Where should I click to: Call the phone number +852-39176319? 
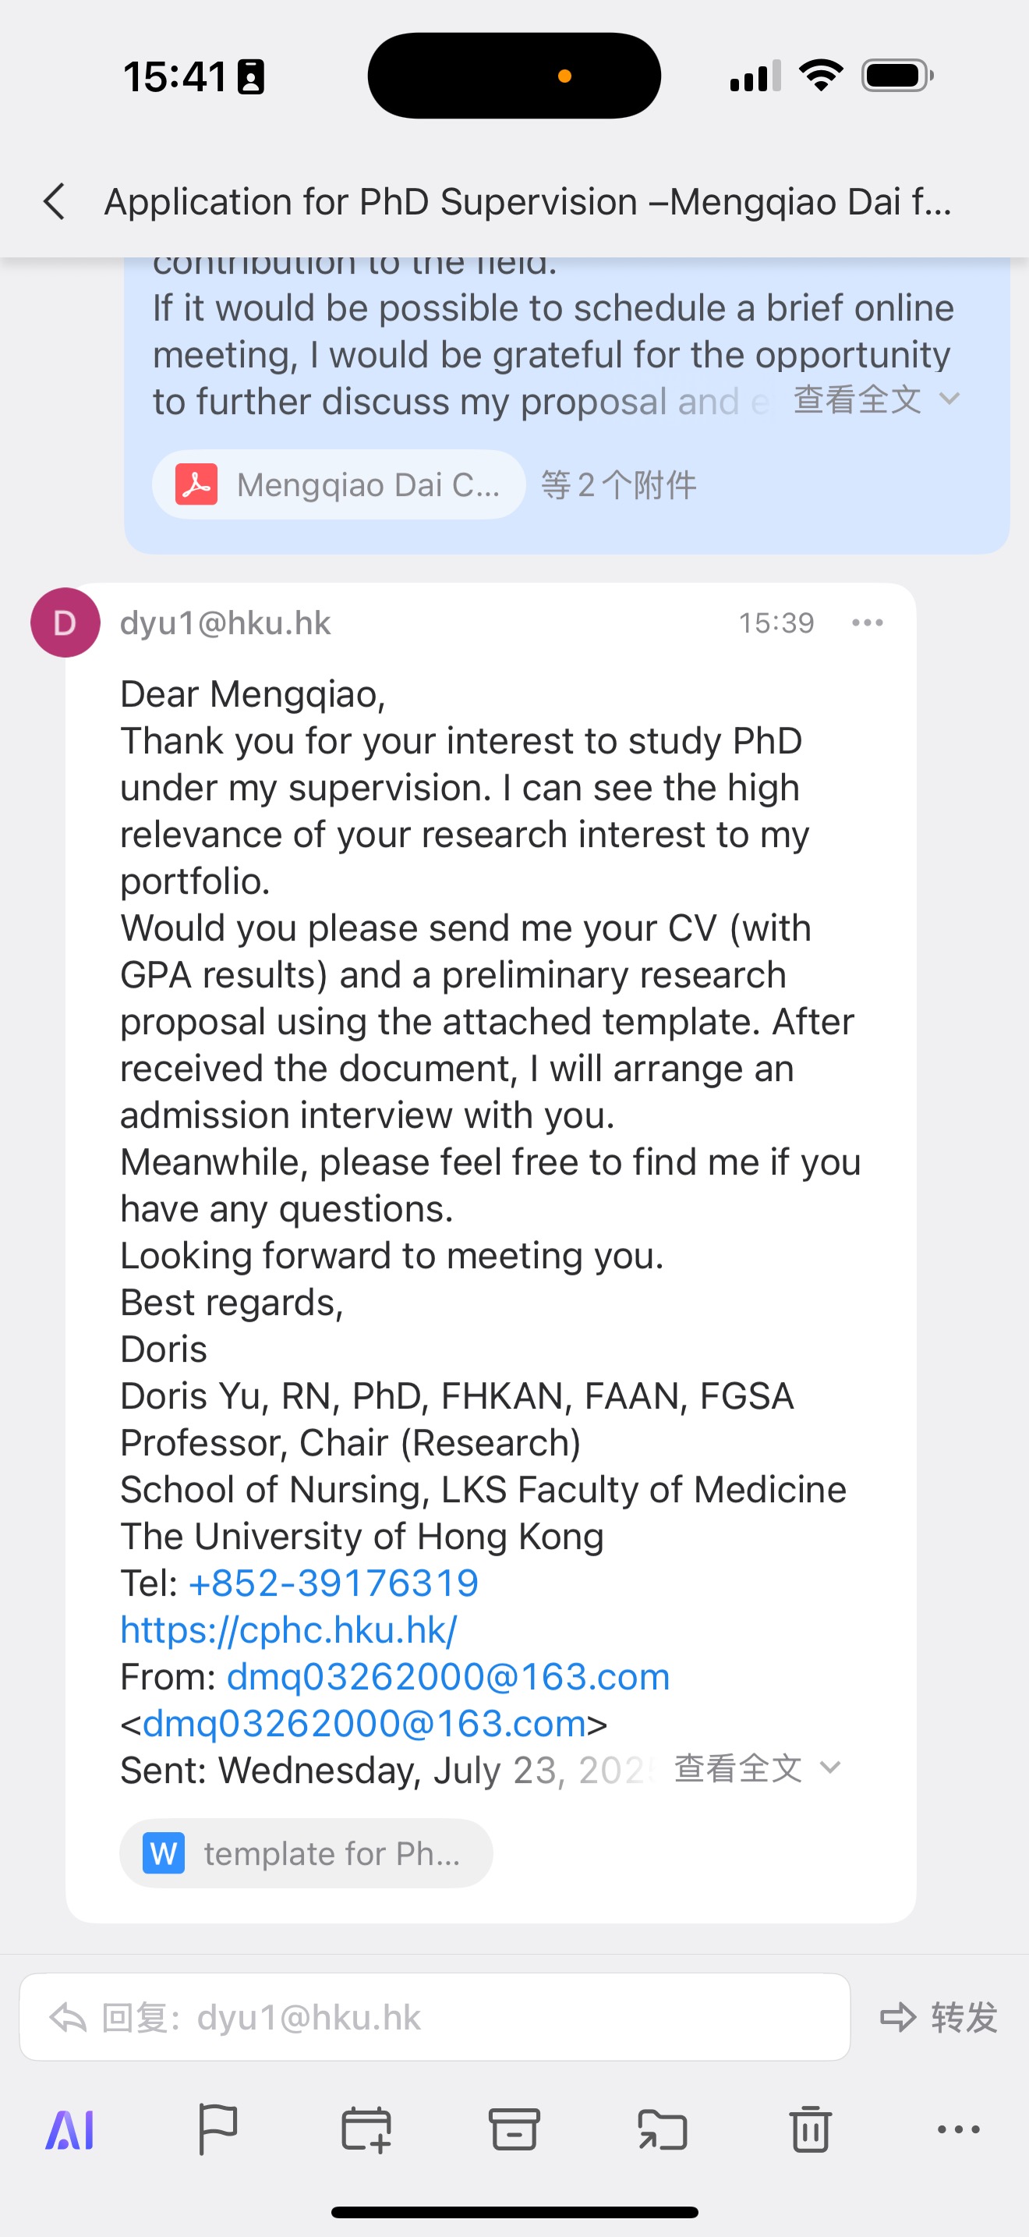[333, 1583]
